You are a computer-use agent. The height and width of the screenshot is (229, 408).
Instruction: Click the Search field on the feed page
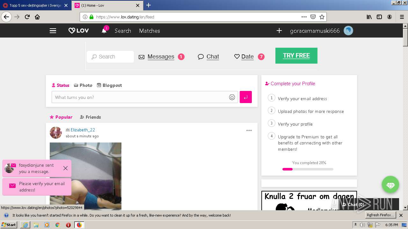tap(110, 57)
